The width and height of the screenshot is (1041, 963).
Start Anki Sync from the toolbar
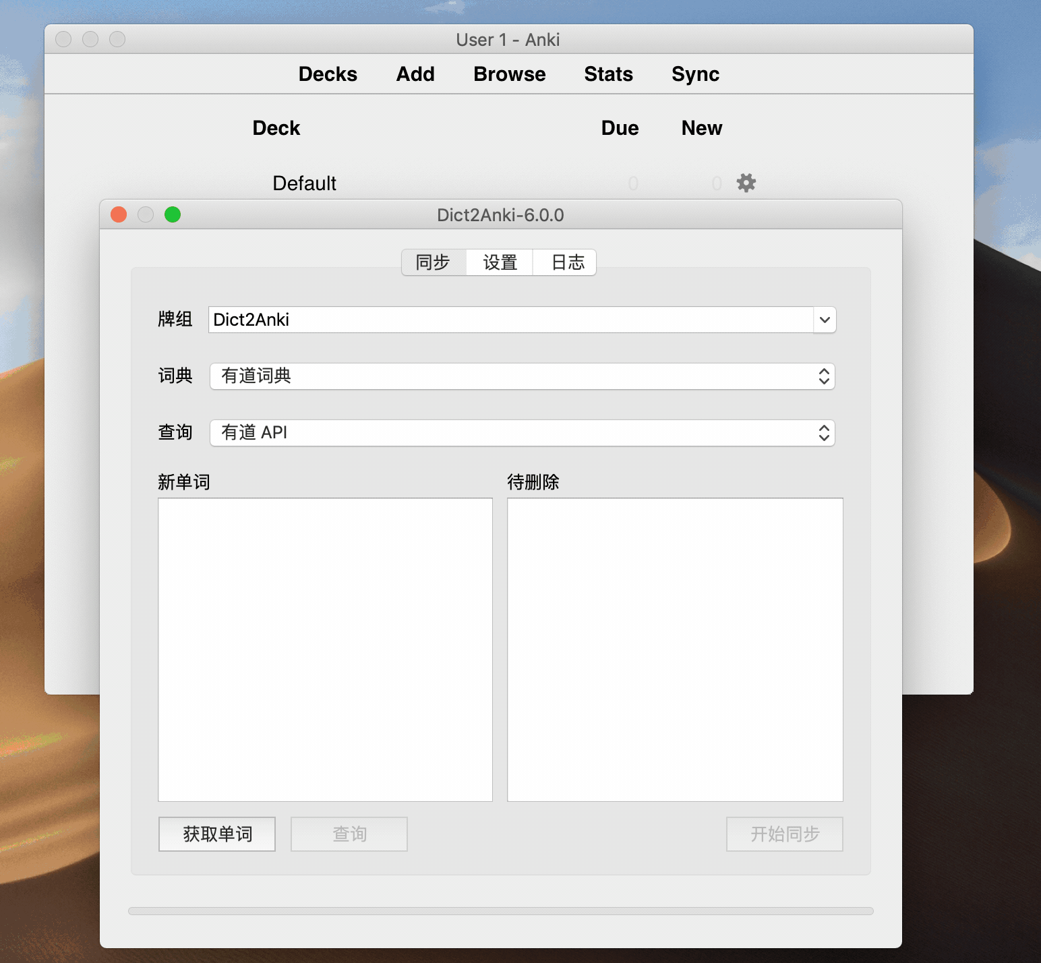(x=694, y=74)
